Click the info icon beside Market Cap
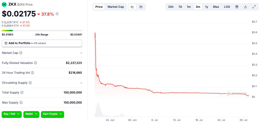The image size is (260, 122). coord(21,53)
